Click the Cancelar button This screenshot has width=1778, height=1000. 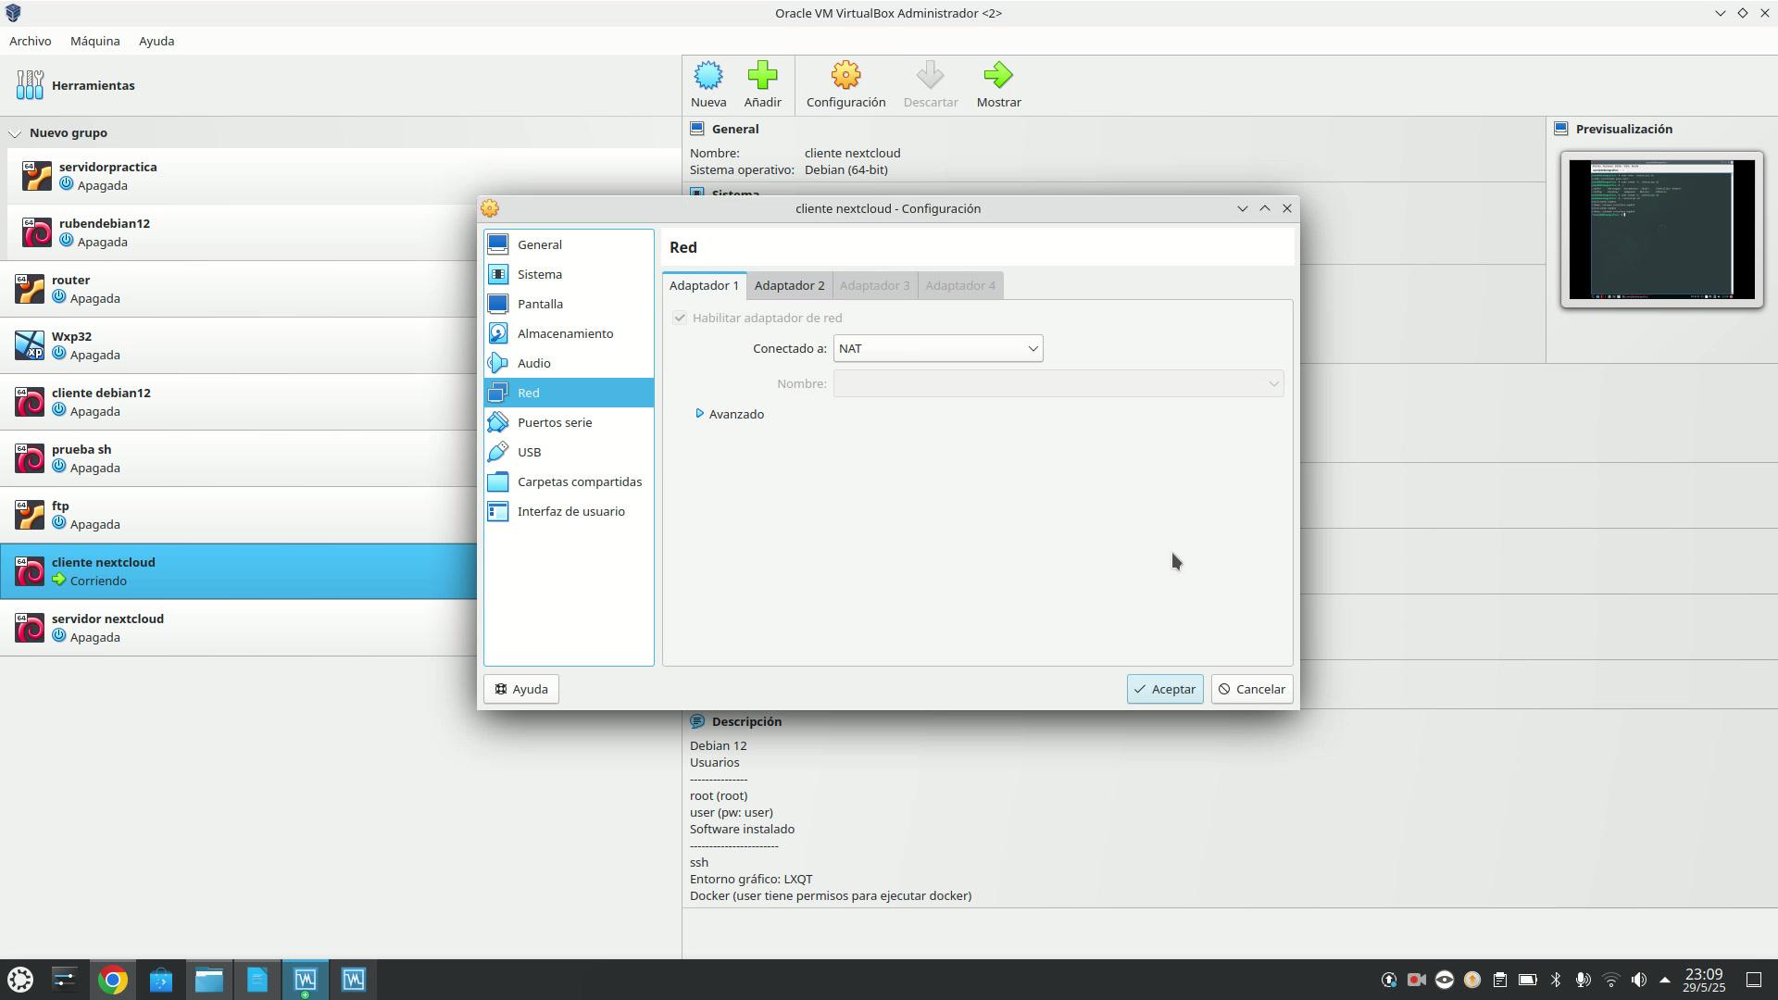click(x=1251, y=689)
